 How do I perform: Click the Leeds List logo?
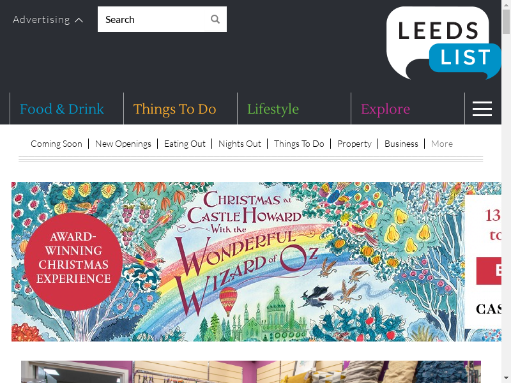(443, 43)
